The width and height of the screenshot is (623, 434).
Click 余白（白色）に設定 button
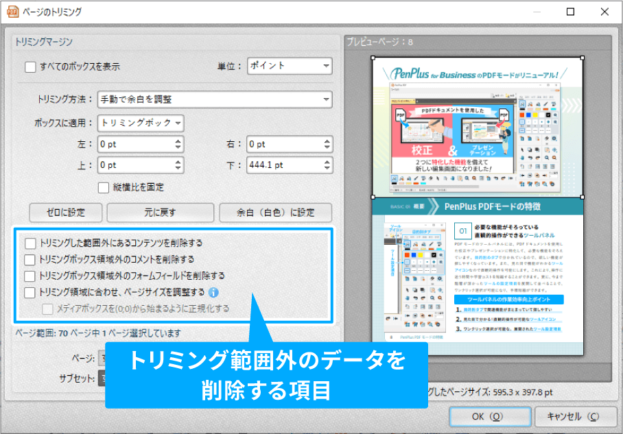point(276,213)
